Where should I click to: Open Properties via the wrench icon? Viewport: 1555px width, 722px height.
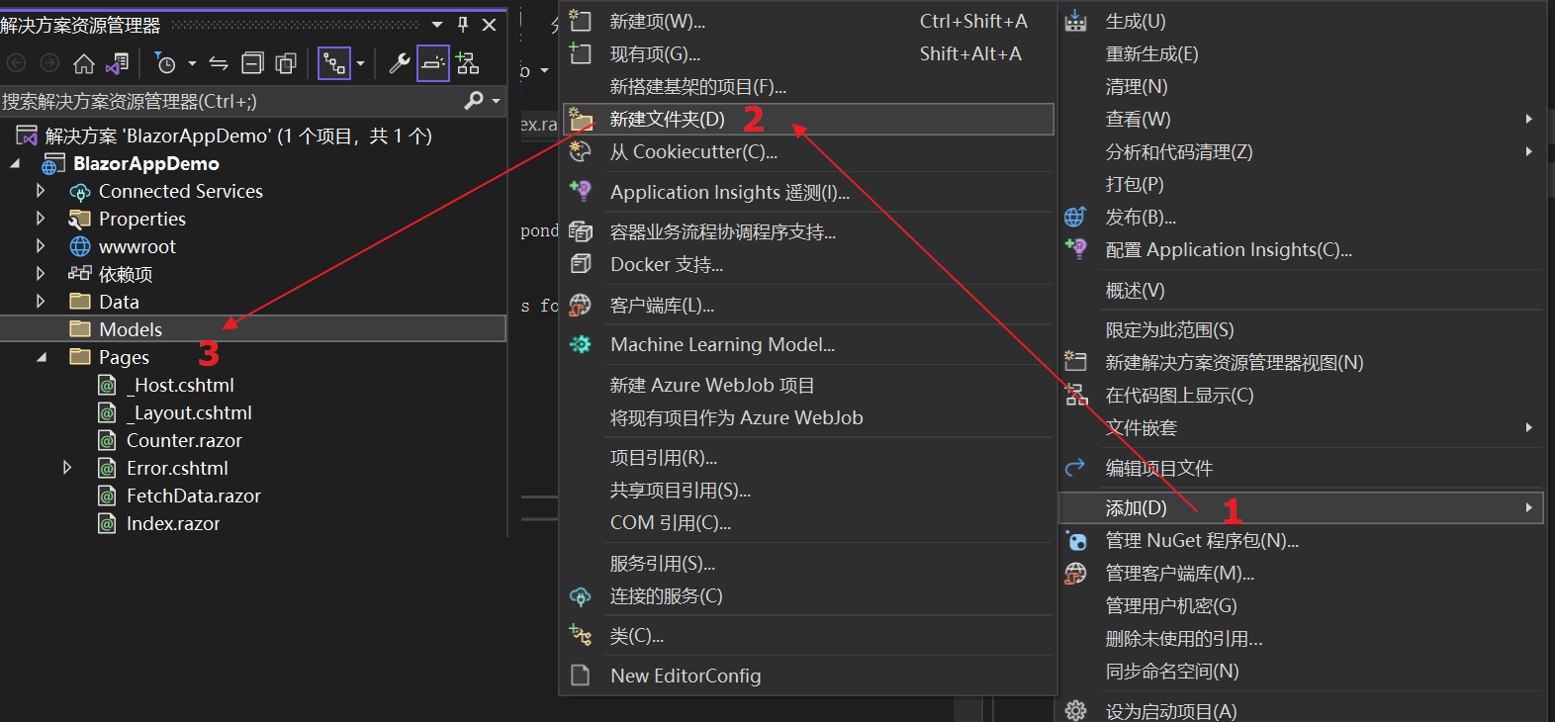pyautogui.click(x=400, y=64)
